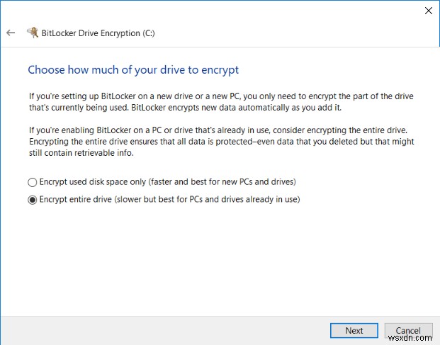440x345 pixels.
Task: Click the back arrow in the header
Action: [11, 33]
